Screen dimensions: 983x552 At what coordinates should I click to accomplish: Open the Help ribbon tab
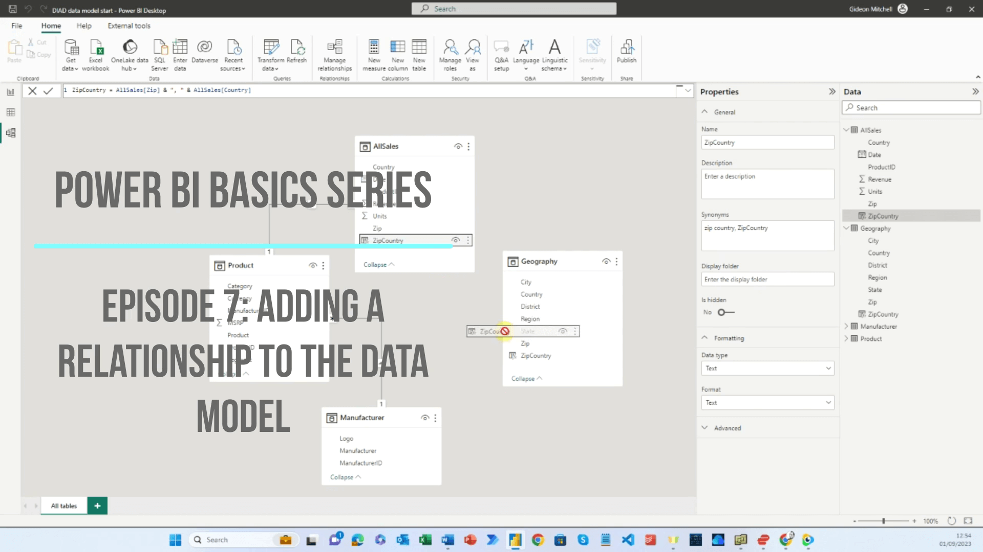point(84,26)
